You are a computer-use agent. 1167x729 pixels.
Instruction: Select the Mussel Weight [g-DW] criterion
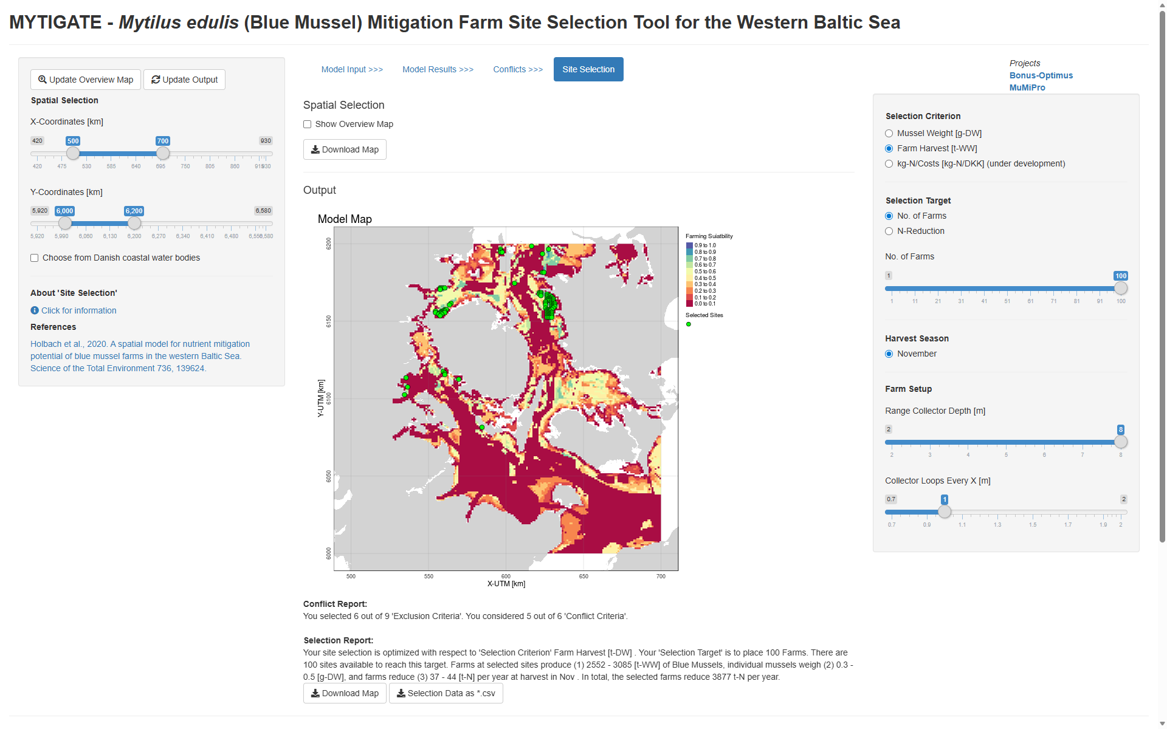tap(889, 134)
